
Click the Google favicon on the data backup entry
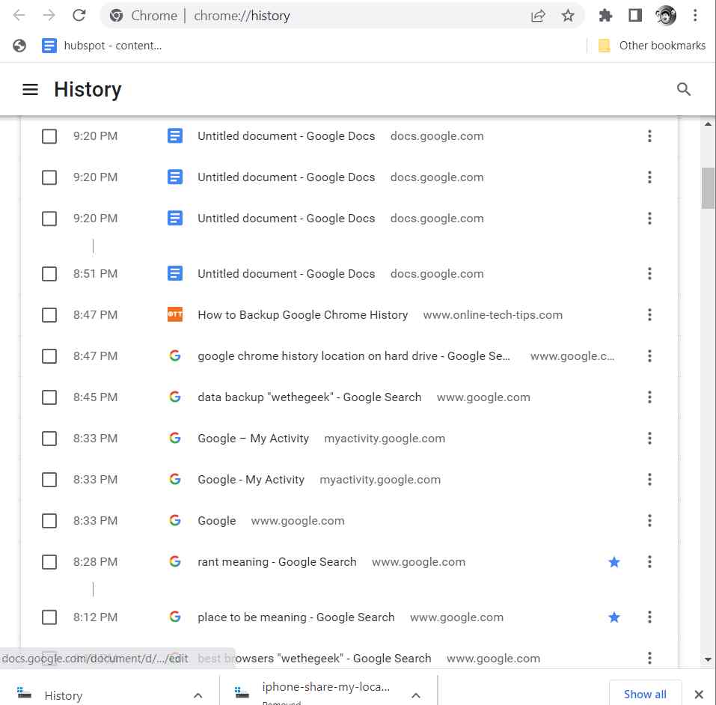175,397
